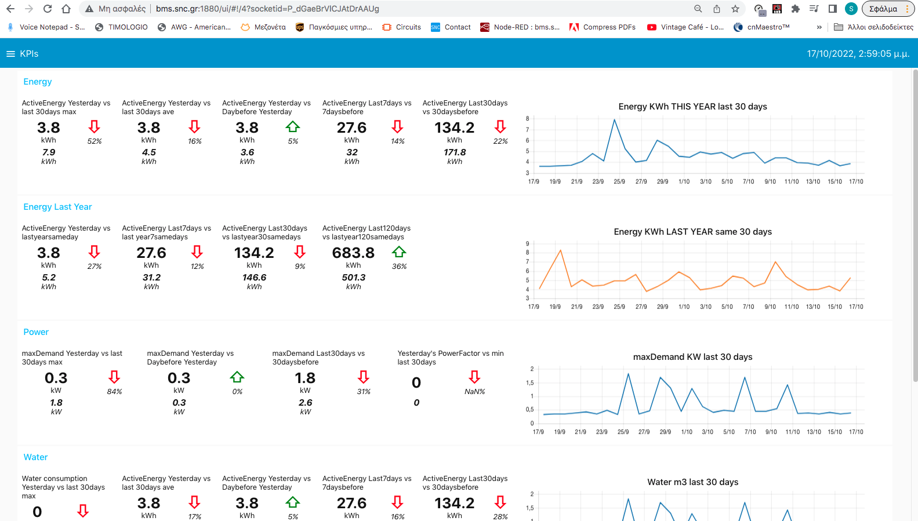Click the 146.6 kWh last-year value

tap(254, 278)
